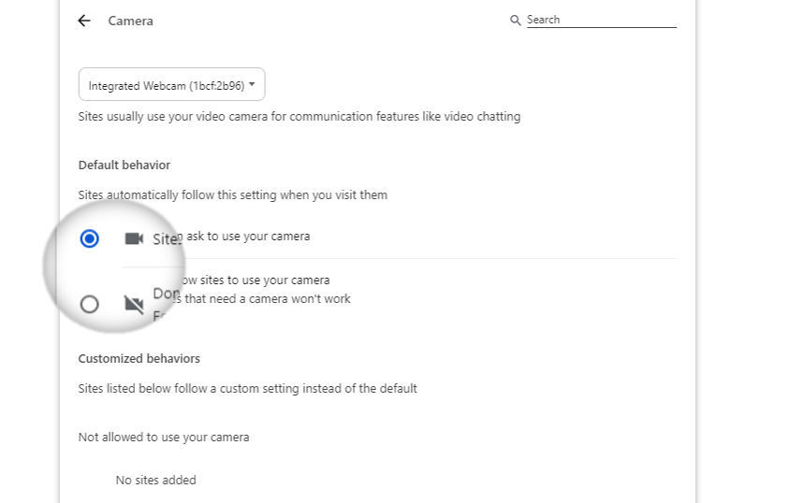Click 'Sites listed below follow a custom setting'

coord(248,388)
